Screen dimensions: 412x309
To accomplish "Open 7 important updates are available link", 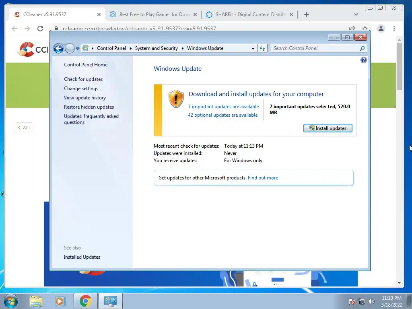I will tap(223, 106).
